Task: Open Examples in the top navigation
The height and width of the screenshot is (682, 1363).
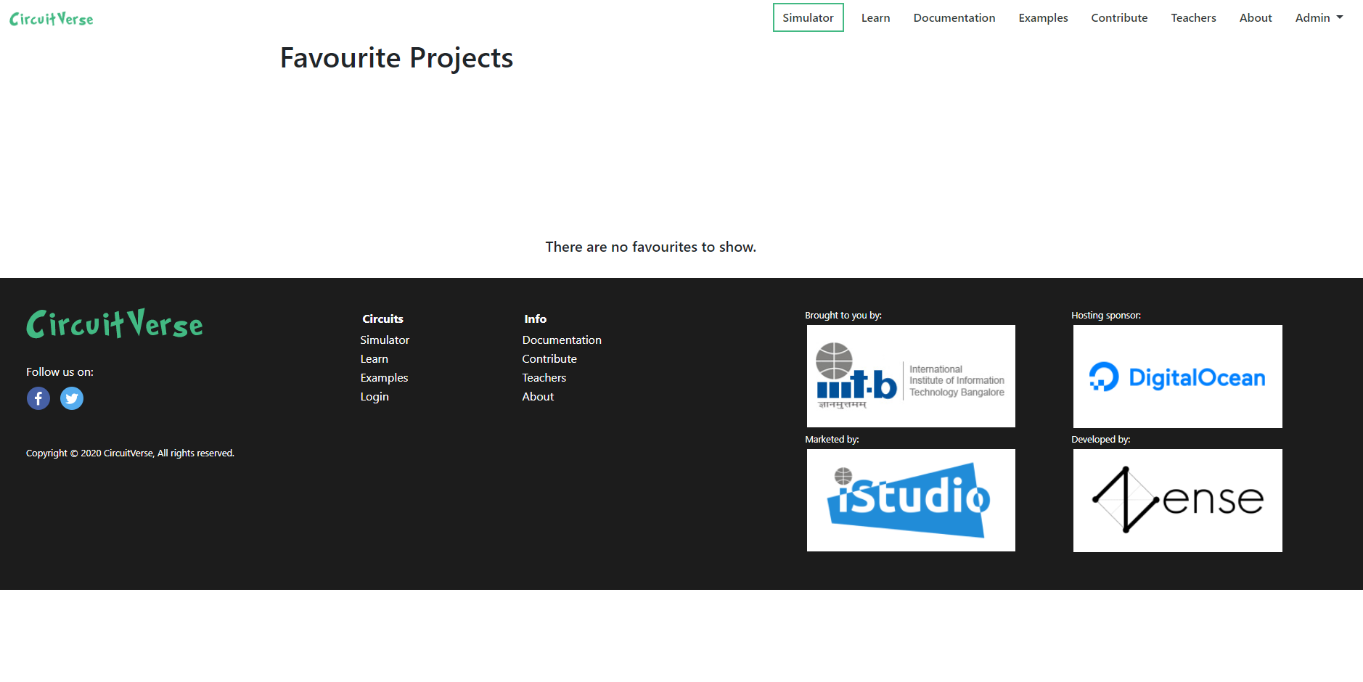Action: point(1043,18)
